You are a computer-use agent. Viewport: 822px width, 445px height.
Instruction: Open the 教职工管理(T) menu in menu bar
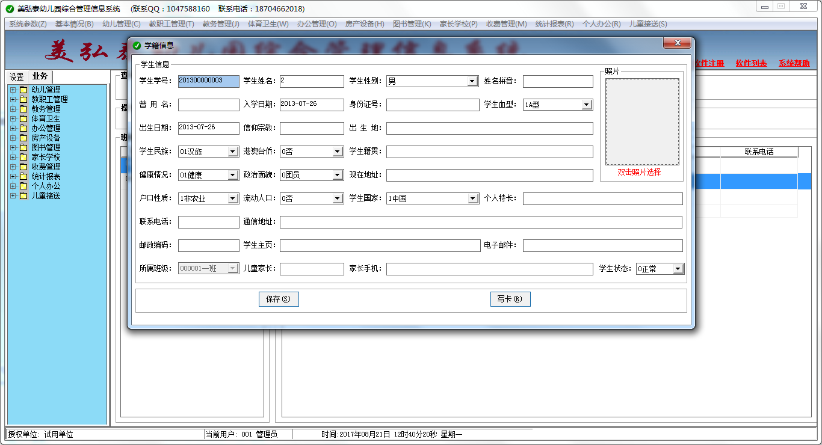click(172, 24)
